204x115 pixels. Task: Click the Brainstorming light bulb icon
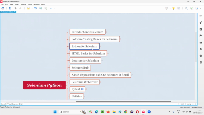pyautogui.click(x=173, y=8)
